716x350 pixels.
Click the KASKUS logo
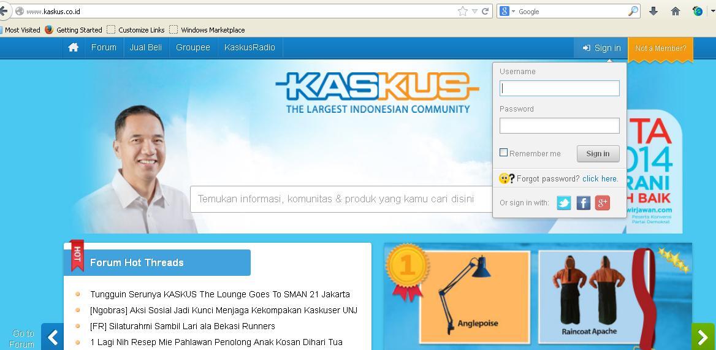pos(377,93)
